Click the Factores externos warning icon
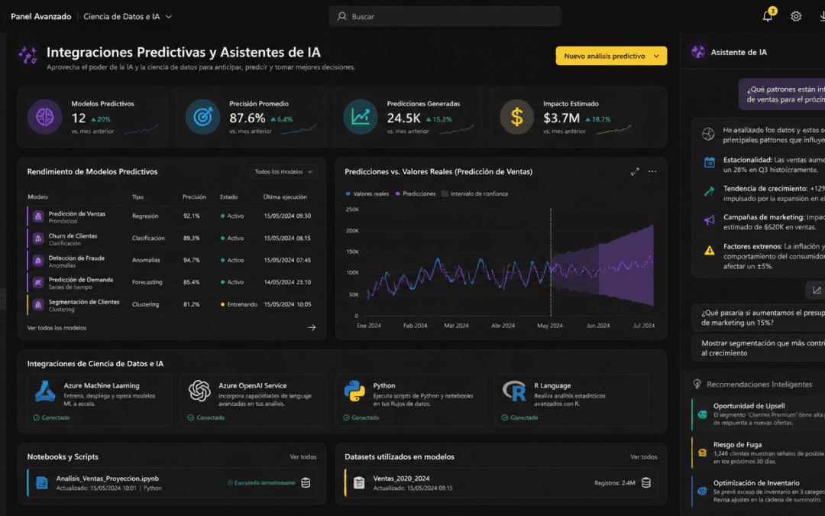Viewport: 825px width, 516px height. tap(709, 250)
